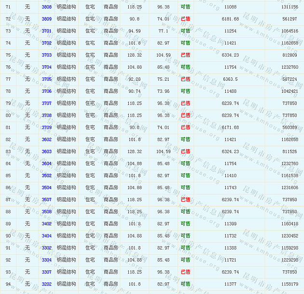Click total price cell 1311156
This screenshot has width=304, height=294.
tap(290, 7)
